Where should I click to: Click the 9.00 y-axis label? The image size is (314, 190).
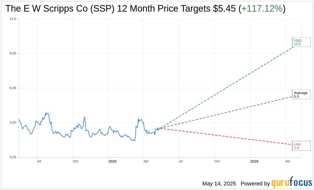(13, 54)
